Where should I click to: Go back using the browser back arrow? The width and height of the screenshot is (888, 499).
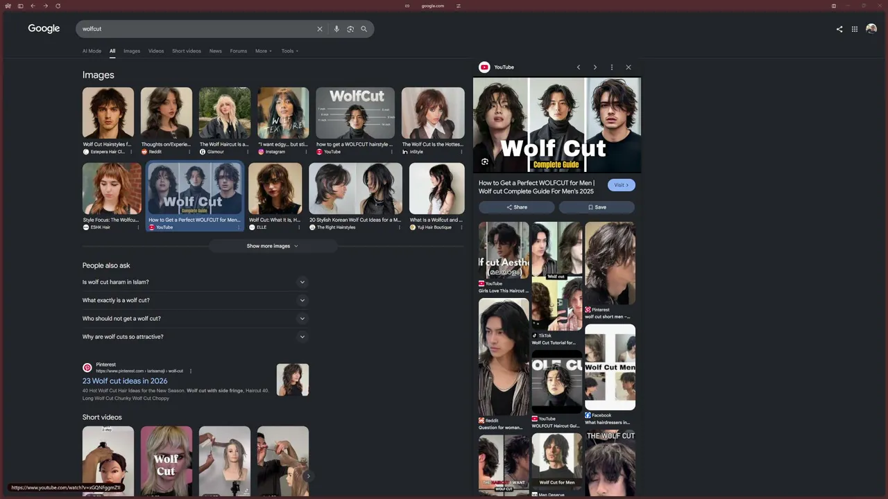[33, 6]
